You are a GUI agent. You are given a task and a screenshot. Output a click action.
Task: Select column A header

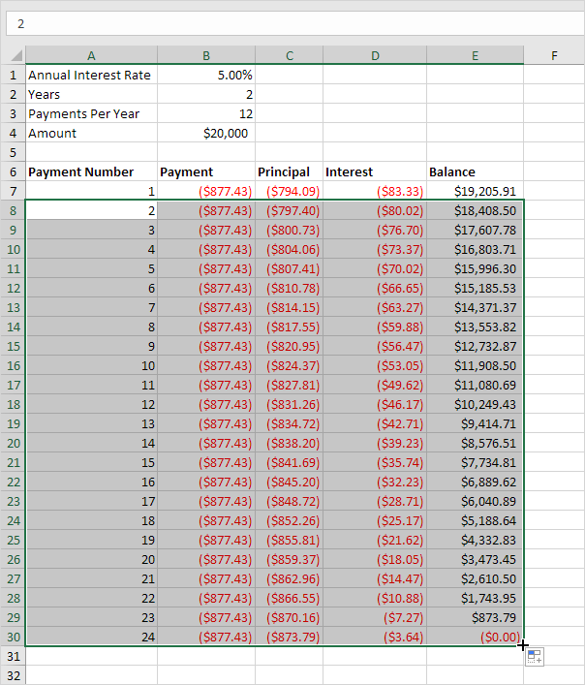(91, 56)
